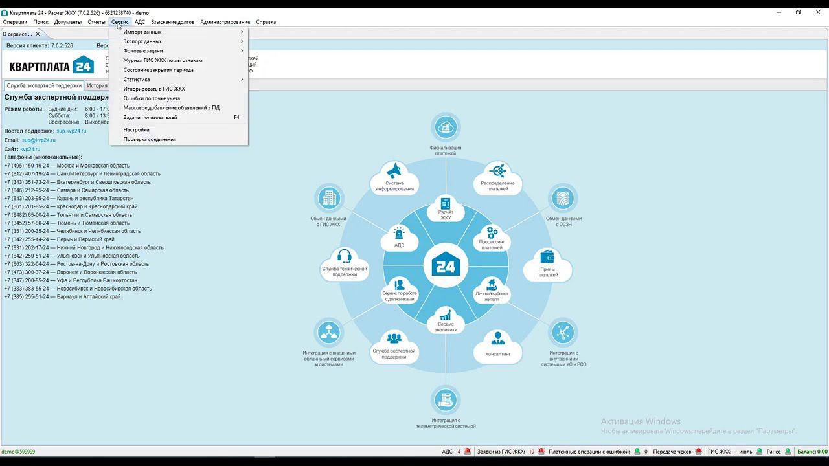Click Передача чеков red alarm indicator

coord(698,452)
